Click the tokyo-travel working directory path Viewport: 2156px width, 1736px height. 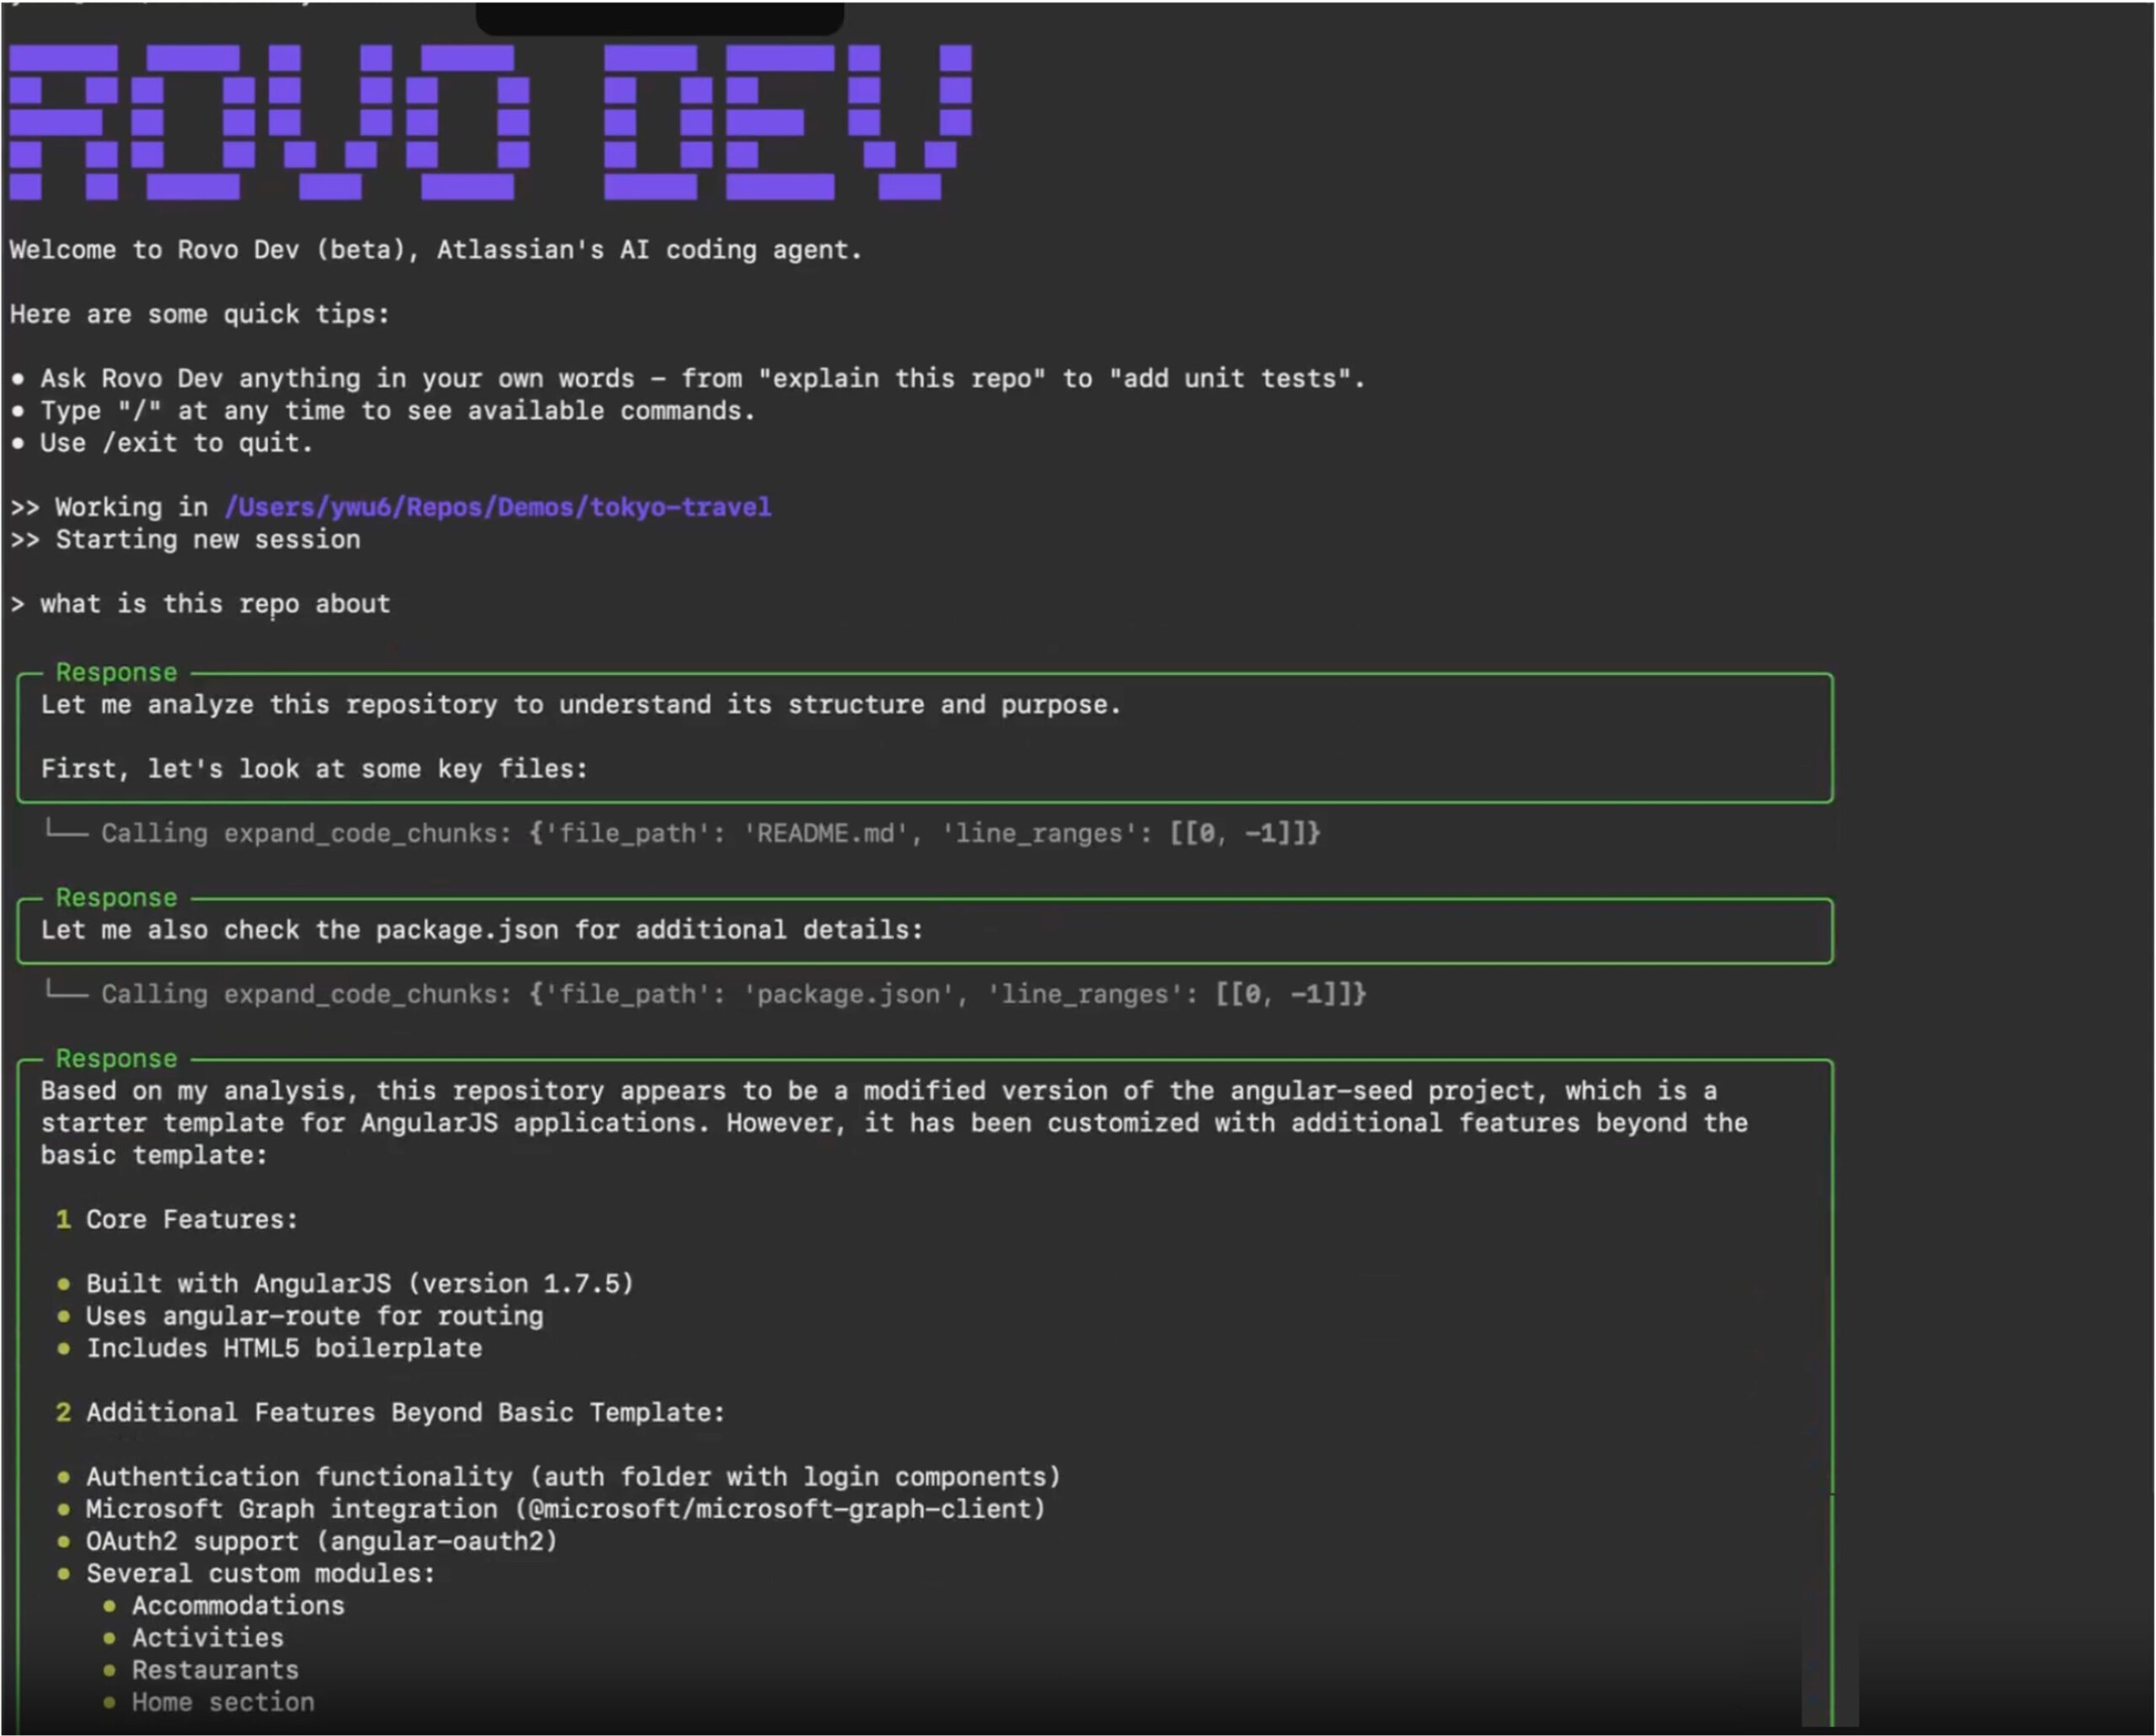tap(498, 507)
